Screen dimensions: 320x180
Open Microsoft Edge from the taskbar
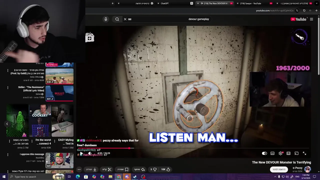pyautogui.click(x=78, y=177)
